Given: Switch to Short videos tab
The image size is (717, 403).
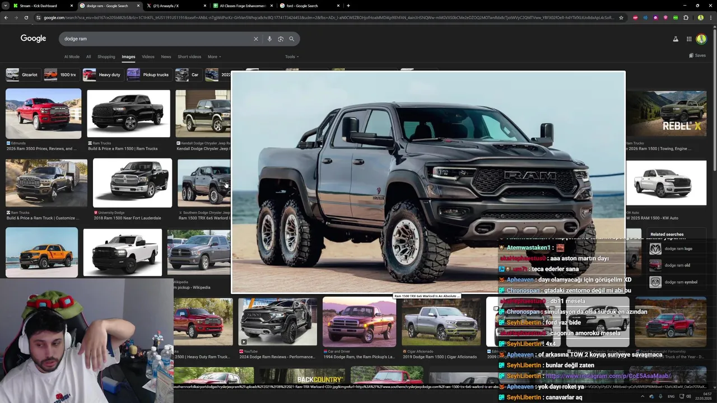Looking at the screenshot, I should pyautogui.click(x=189, y=57).
